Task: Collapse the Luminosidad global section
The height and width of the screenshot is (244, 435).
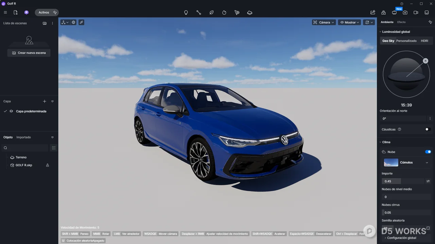Action: pyautogui.click(x=380, y=32)
